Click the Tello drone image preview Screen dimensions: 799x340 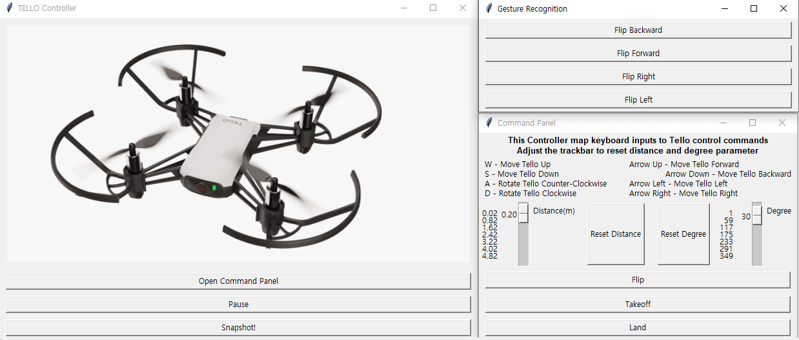pyautogui.click(x=239, y=144)
